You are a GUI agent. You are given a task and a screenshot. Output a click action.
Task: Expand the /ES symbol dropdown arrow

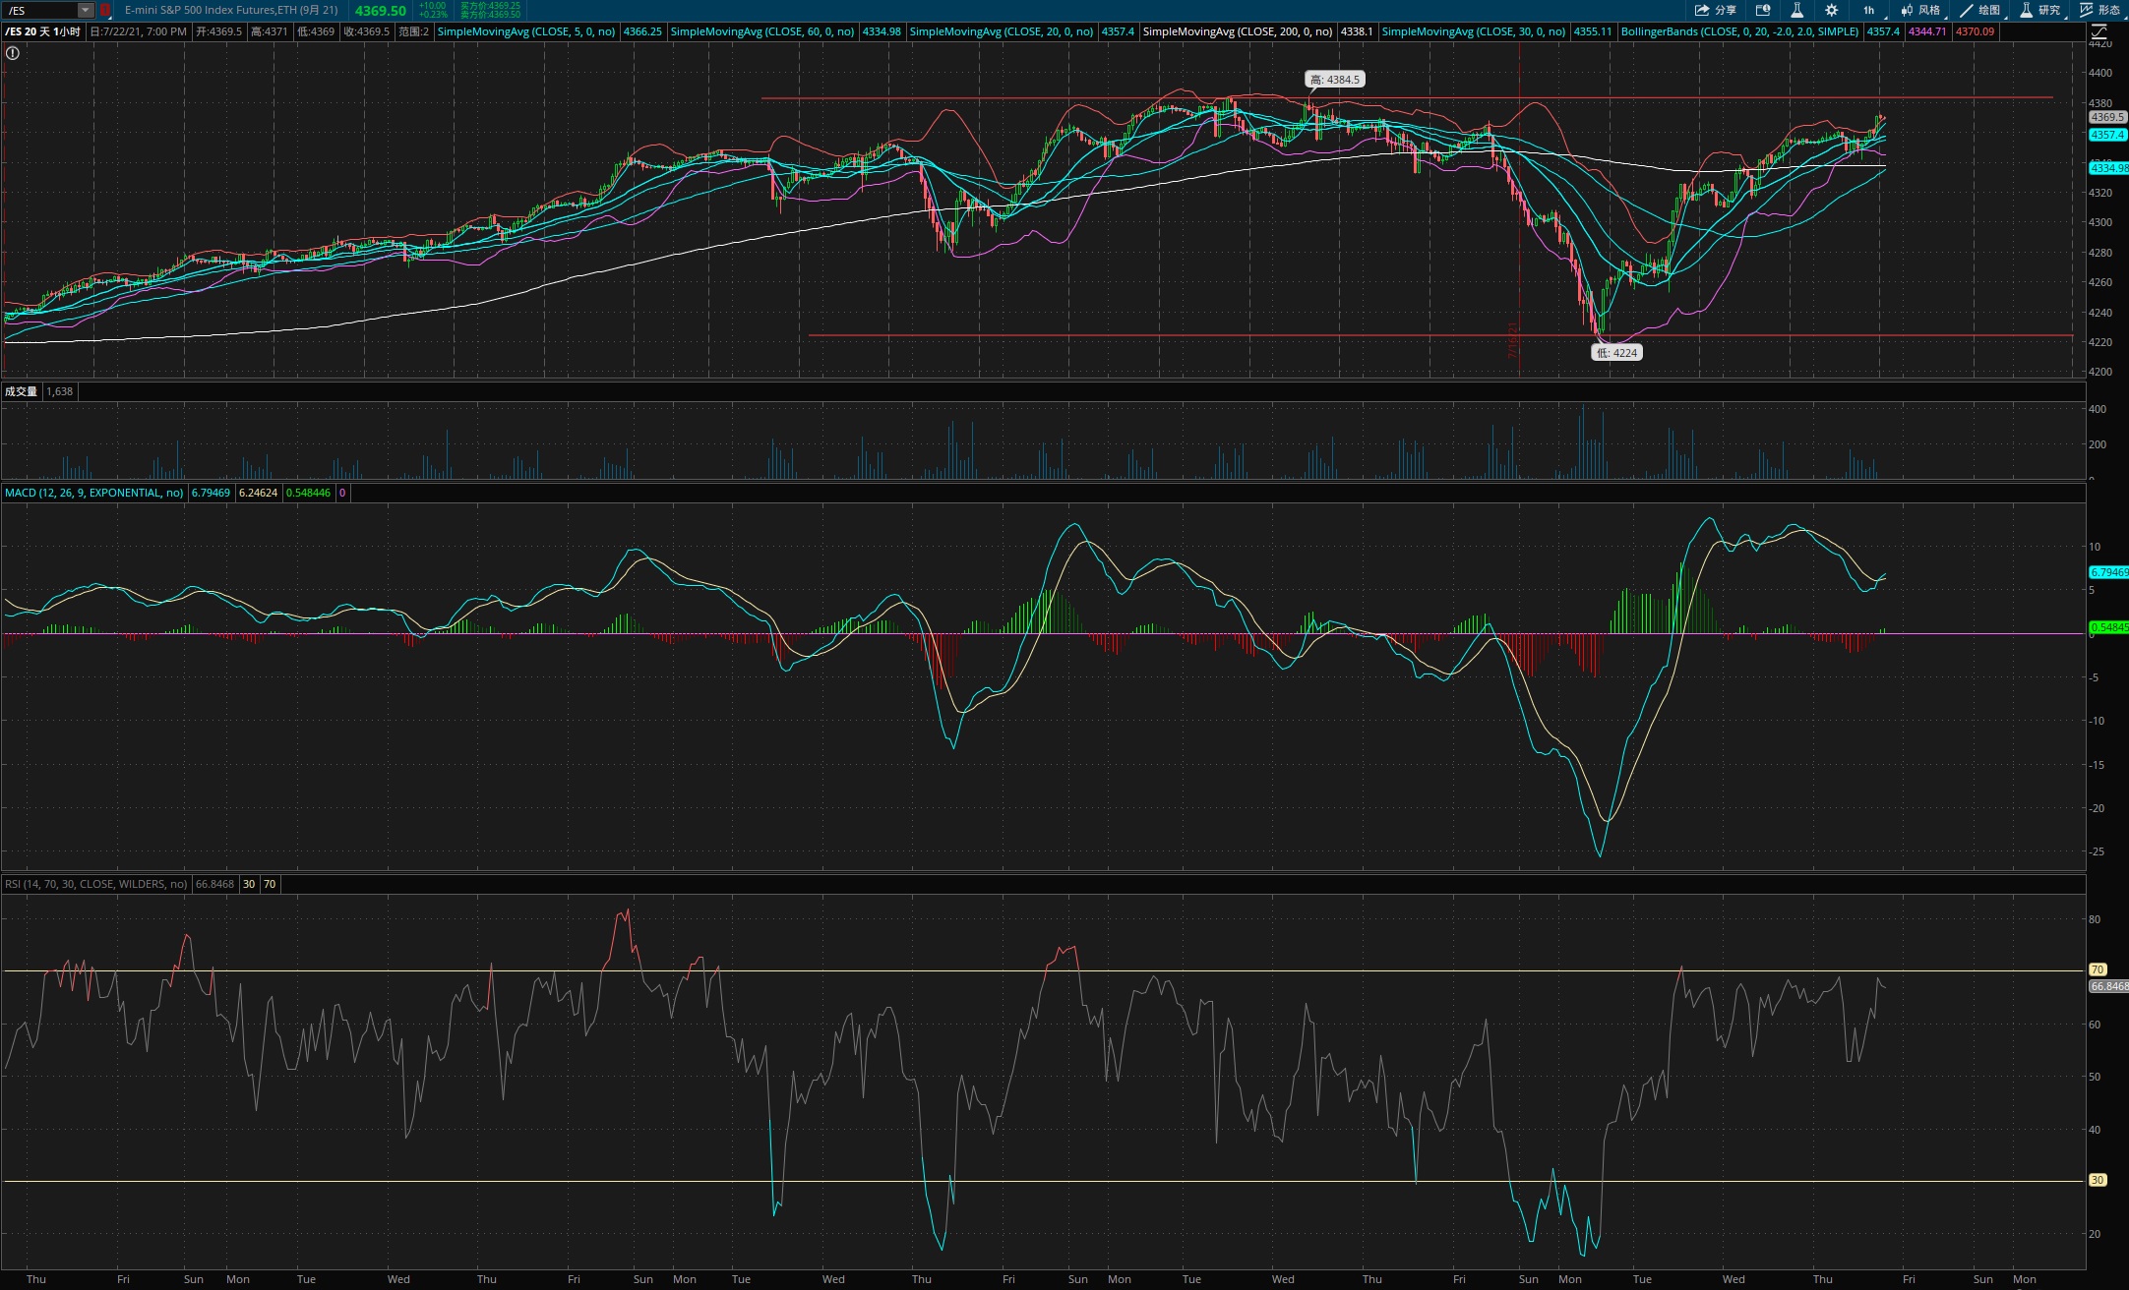click(x=86, y=10)
